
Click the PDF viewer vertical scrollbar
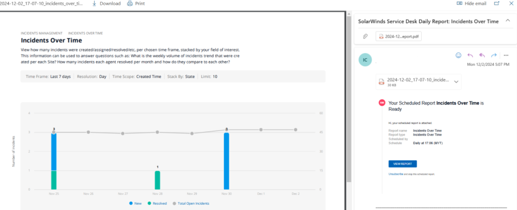tap(349, 100)
